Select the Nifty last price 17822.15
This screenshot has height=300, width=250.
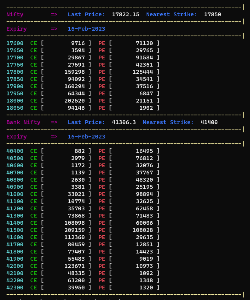tap(125, 14)
